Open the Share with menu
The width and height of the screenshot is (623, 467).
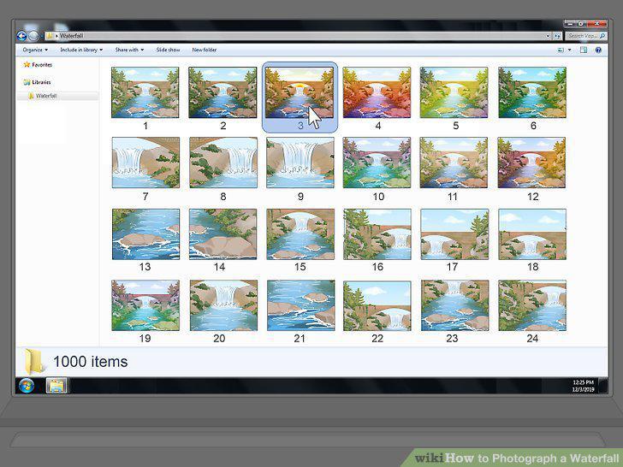click(129, 50)
